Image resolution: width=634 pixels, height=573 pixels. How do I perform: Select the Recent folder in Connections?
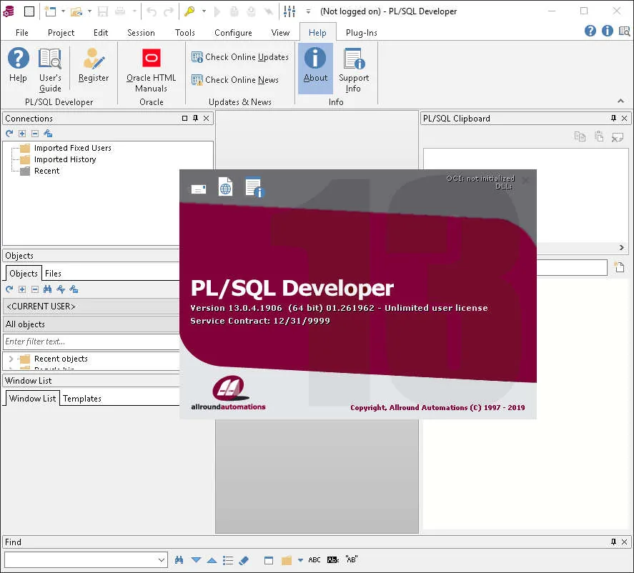tap(46, 171)
